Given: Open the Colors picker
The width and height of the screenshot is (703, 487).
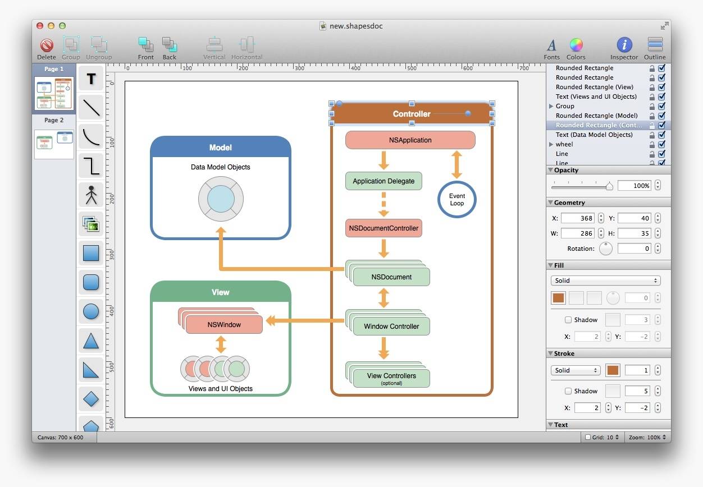Looking at the screenshot, I should tap(576, 45).
